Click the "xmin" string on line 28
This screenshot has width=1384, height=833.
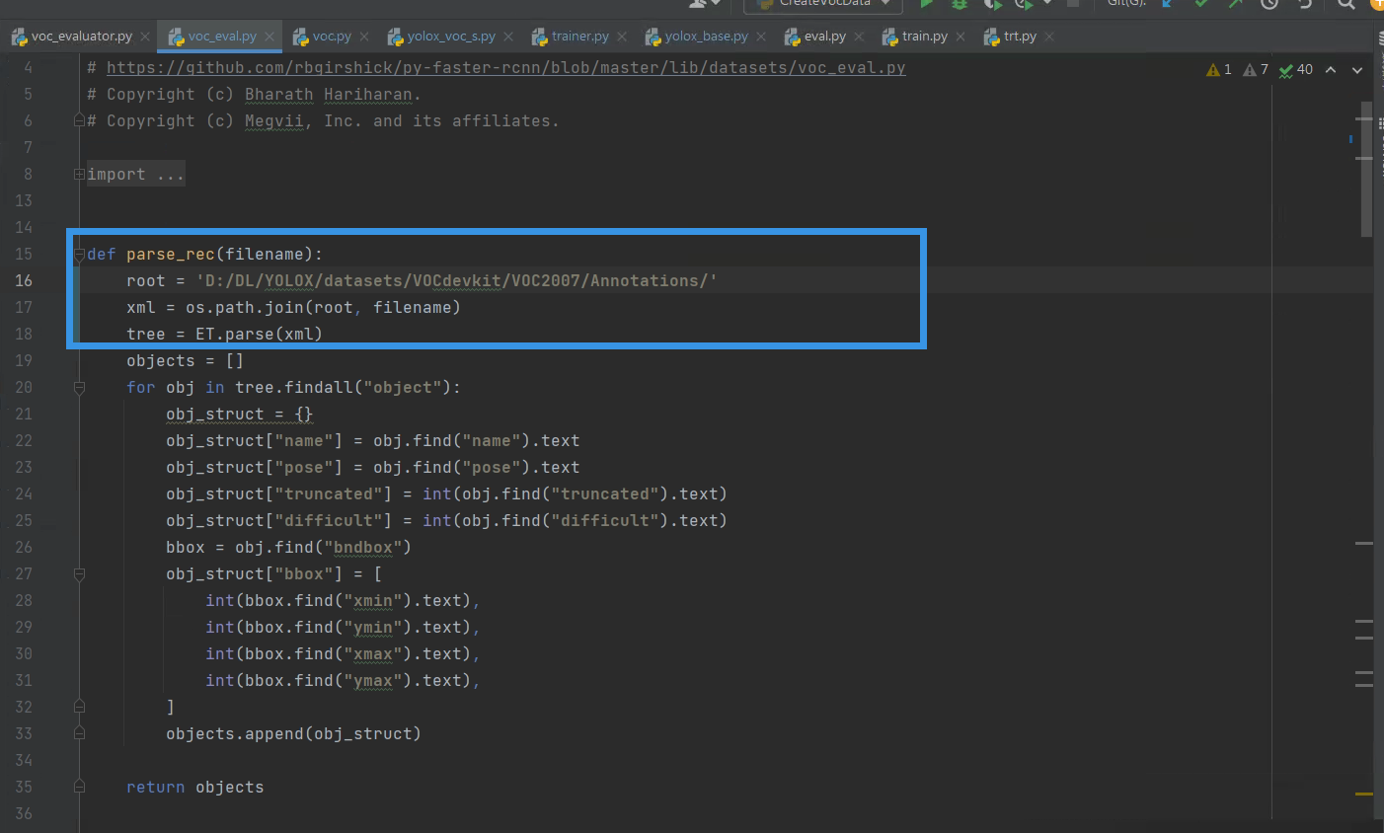(373, 601)
